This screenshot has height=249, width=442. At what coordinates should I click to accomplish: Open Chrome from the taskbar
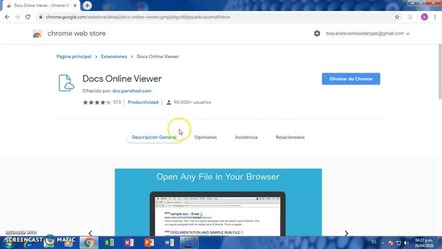point(88,243)
